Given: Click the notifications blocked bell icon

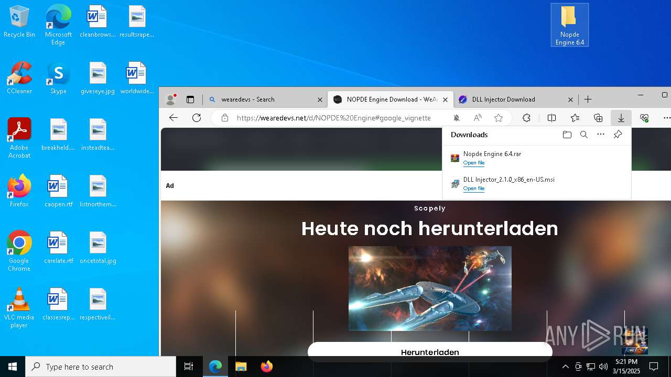Looking at the screenshot, I should [457, 118].
